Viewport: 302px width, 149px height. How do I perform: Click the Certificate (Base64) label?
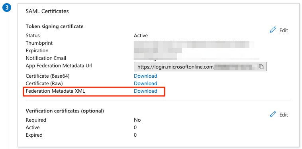47,76
